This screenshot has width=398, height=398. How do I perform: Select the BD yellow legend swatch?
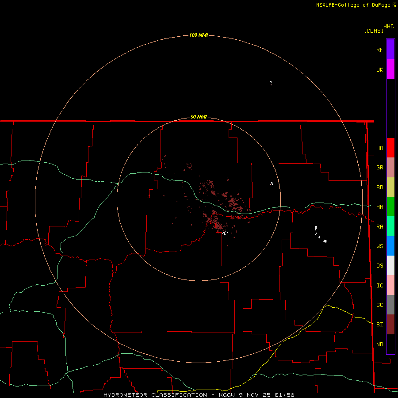coord(390,187)
